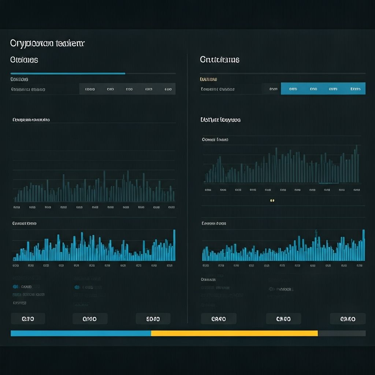Image resolution: width=375 pixels, height=375 pixels.
Task: Click the first x-axis label under the left chart
Action: pos(16,207)
